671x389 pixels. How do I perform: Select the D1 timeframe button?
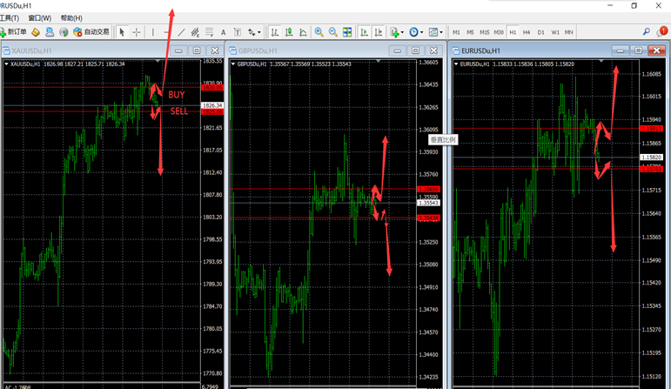pyautogui.click(x=540, y=32)
